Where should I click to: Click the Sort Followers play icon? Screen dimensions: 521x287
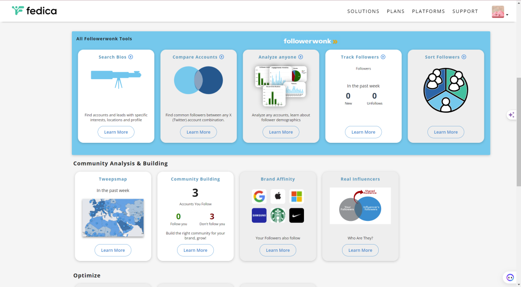tap(464, 57)
